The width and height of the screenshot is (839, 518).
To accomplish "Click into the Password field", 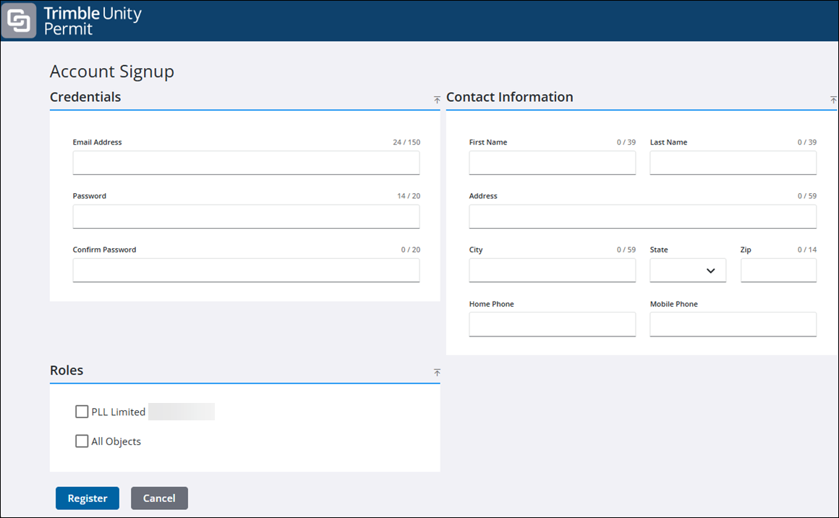I will click(246, 216).
